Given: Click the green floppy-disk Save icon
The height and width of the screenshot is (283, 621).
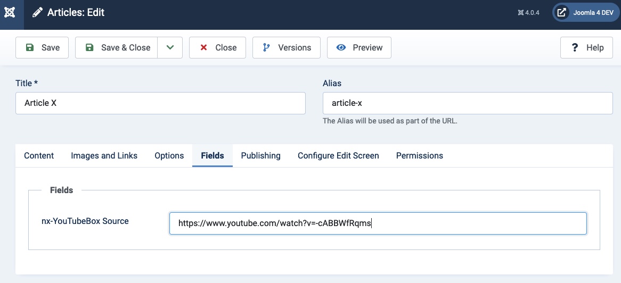Looking at the screenshot, I should 30,47.
